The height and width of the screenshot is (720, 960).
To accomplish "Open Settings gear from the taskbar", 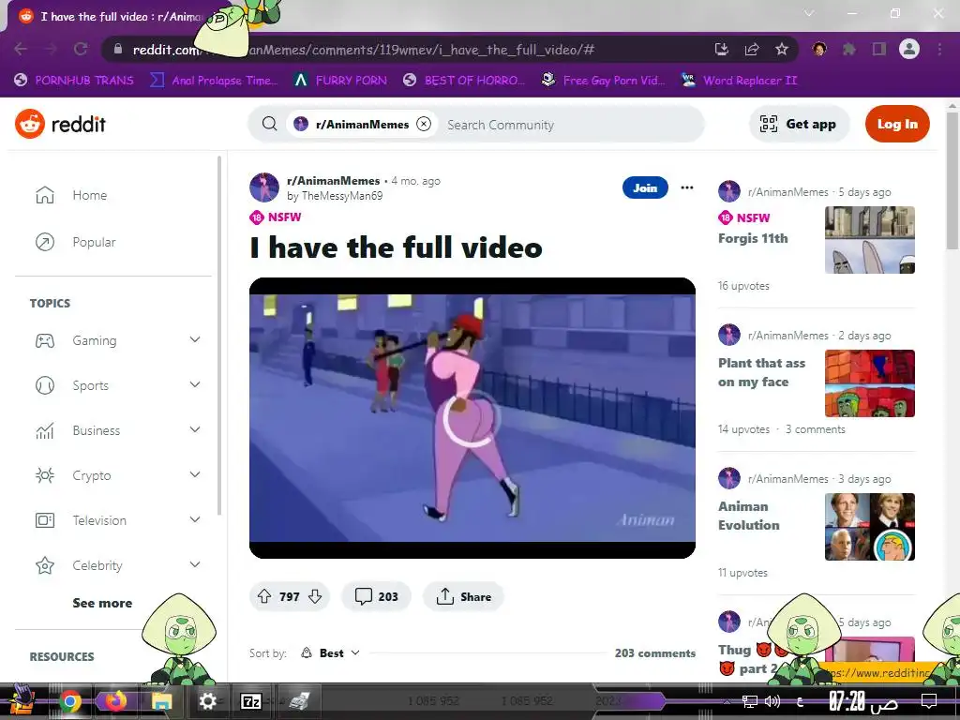I will pyautogui.click(x=207, y=701).
